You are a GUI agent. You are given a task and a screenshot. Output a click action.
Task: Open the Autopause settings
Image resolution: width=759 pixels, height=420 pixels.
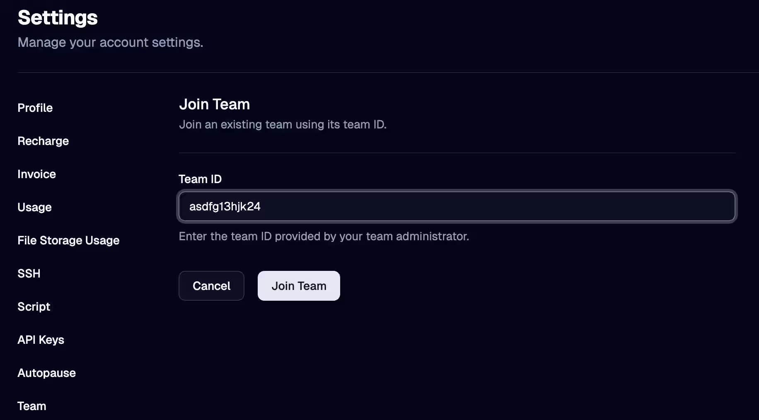46,373
